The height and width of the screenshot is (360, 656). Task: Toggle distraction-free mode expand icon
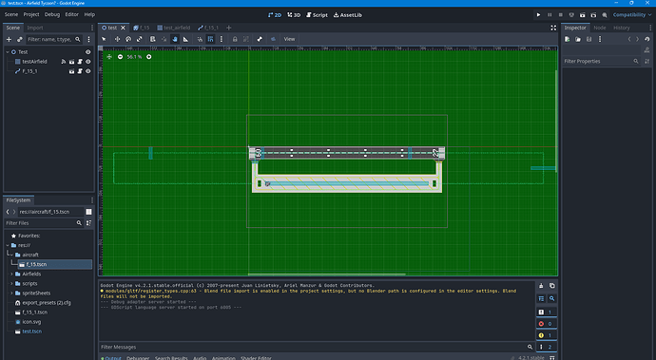pos(553,28)
